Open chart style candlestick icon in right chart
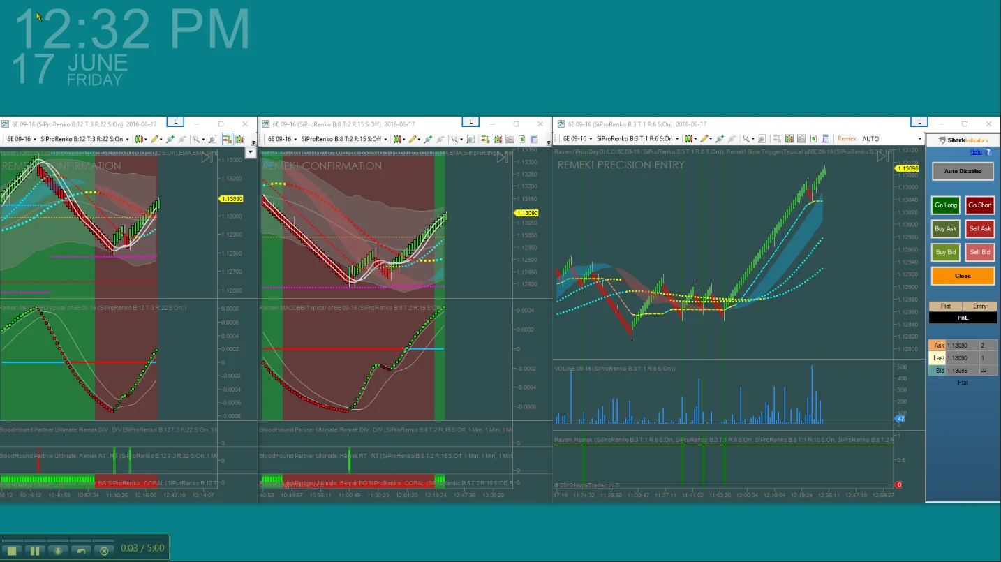 [690, 139]
